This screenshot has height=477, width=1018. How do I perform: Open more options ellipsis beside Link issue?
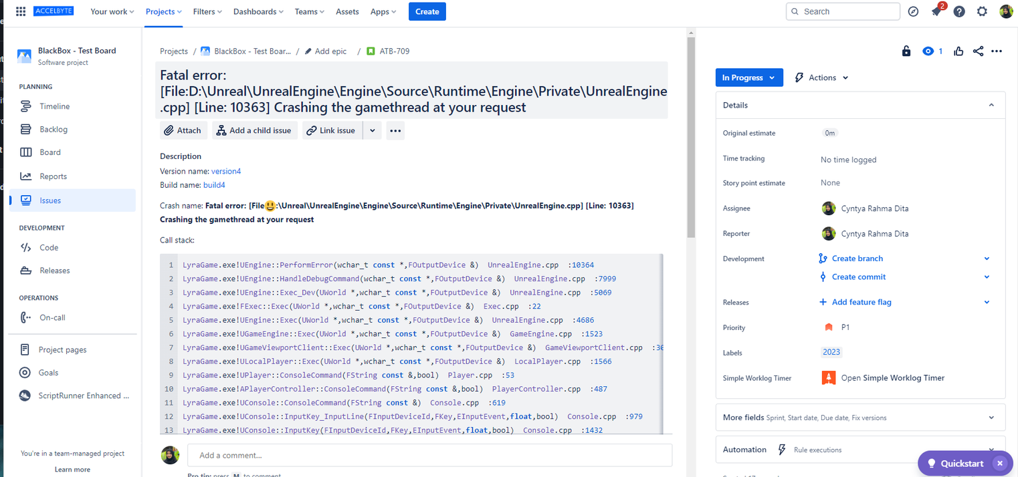(x=395, y=130)
